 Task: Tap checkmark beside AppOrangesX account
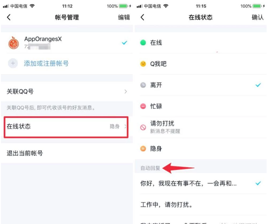(x=124, y=42)
